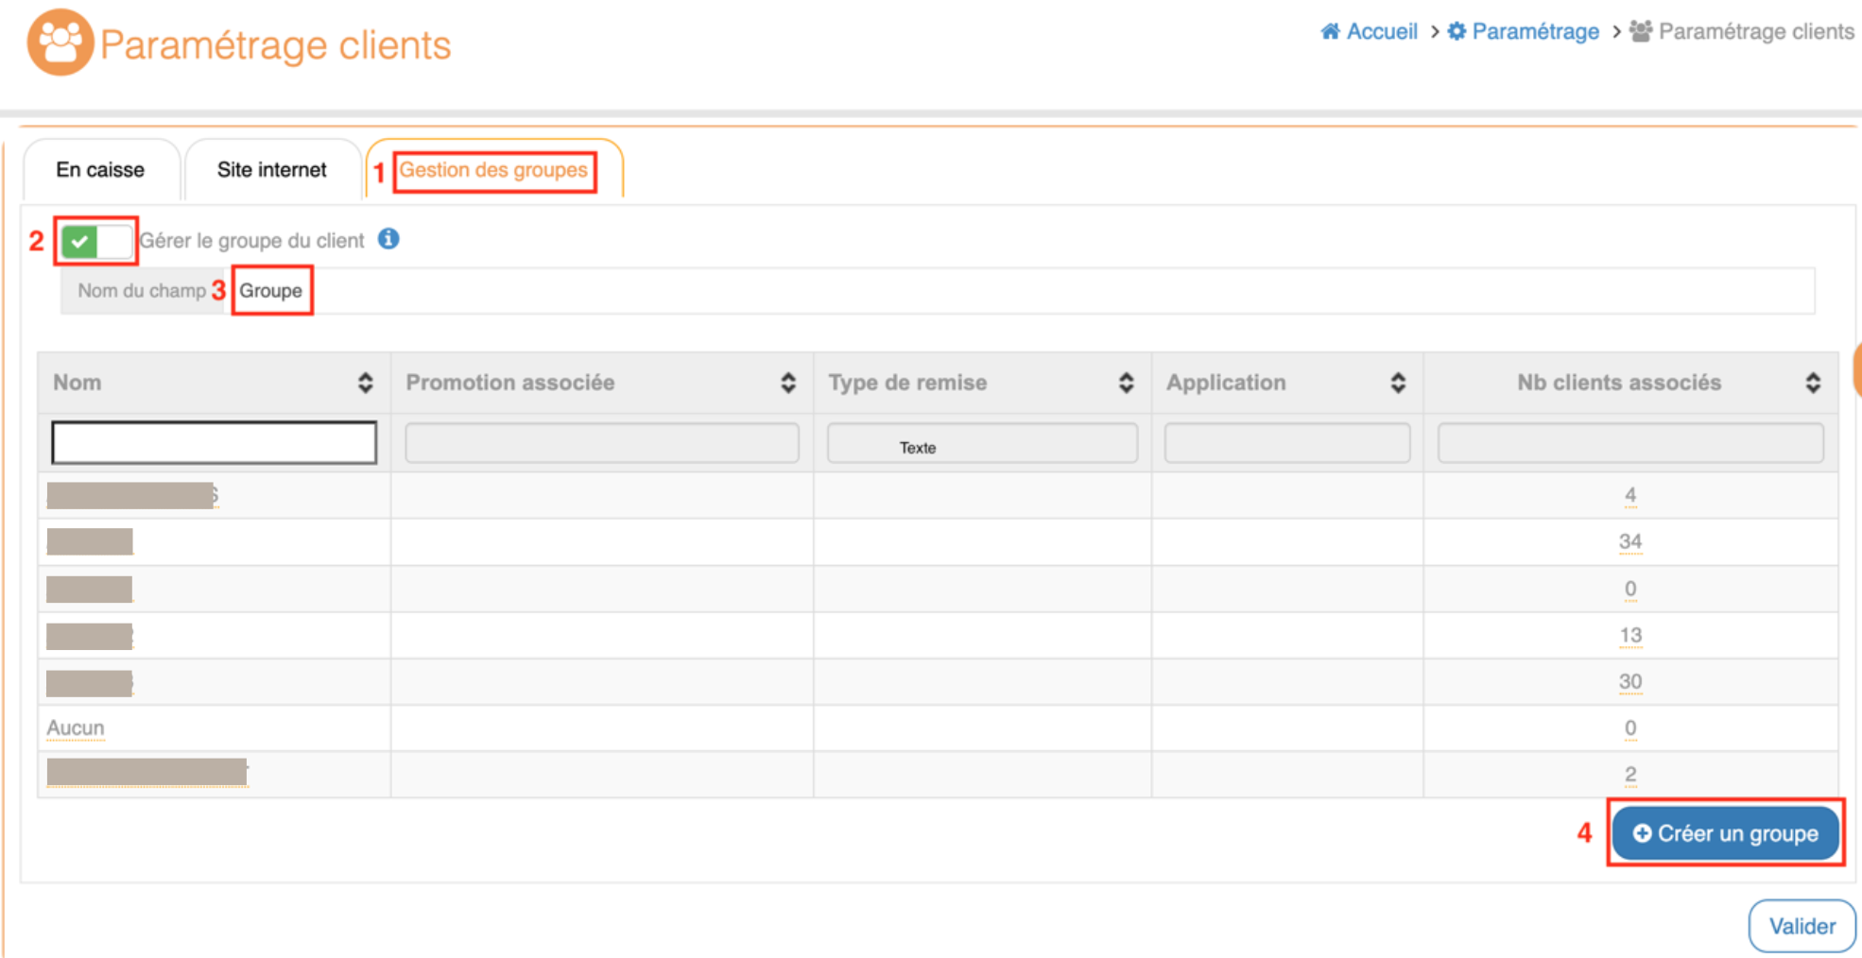
Task: Switch to the En caisse tab
Action: coord(100,170)
